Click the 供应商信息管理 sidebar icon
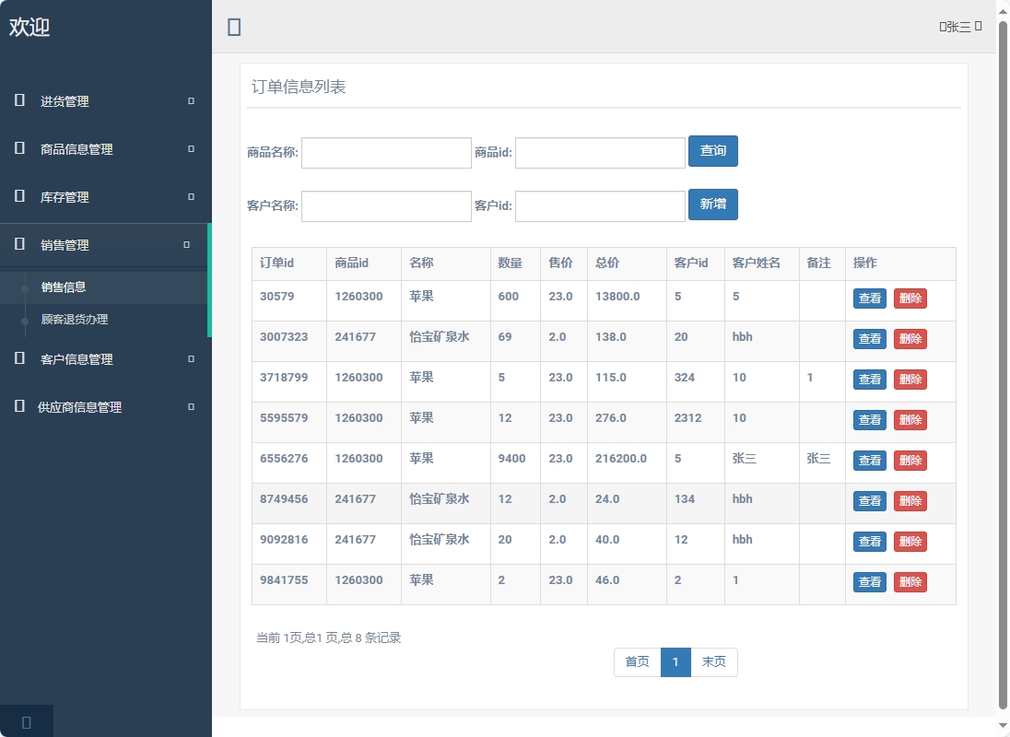 coord(18,406)
